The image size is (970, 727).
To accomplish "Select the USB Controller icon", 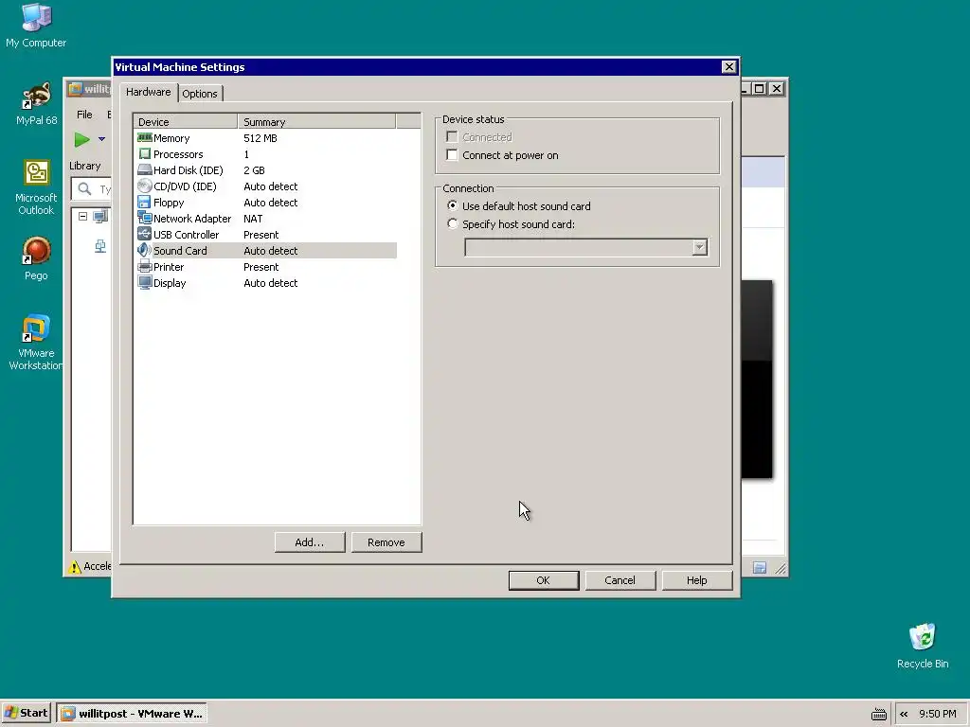I will point(145,235).
